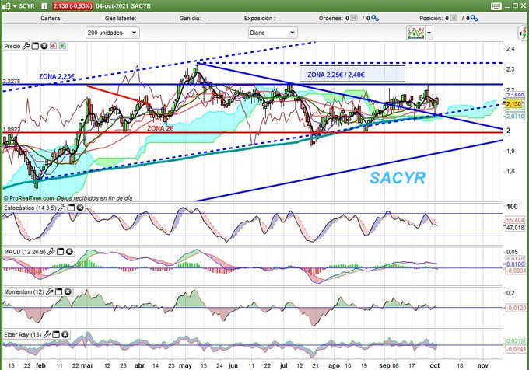Maximize the Estocástico indicator panel
Image resolution: width=529 pixels, height=370 pixels.
click(71, 208)
